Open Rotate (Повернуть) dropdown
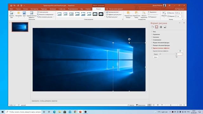203x114 pixels. pyautogui.click(x=153, y=17)
